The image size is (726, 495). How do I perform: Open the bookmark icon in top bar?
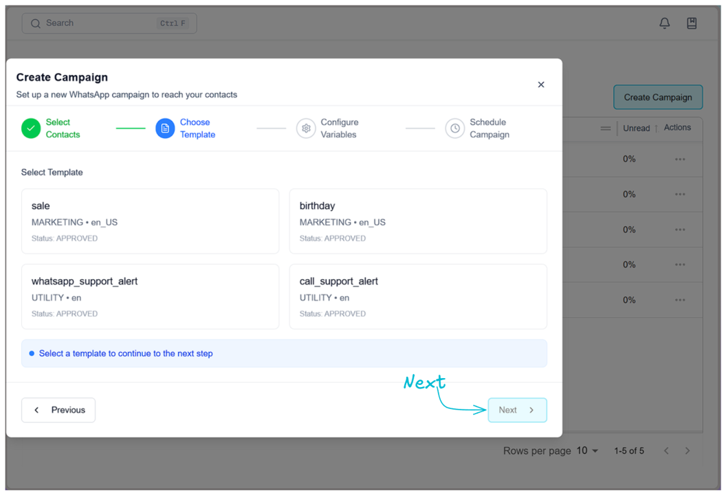point(692,23)
